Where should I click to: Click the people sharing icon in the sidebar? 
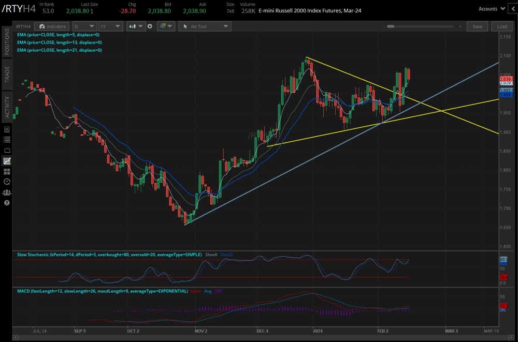[6, 192]
